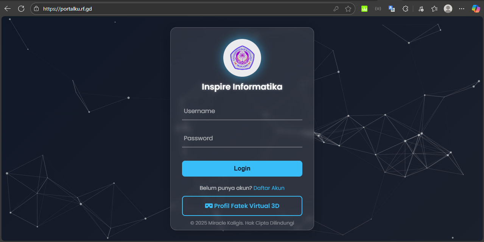Click the university logo emblem
The height and width of the screenshot is (242, 484).
(x=242, y=57)
